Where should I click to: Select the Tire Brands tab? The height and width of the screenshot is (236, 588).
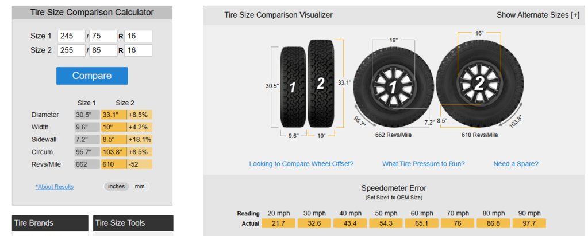(x=50, y=223)
